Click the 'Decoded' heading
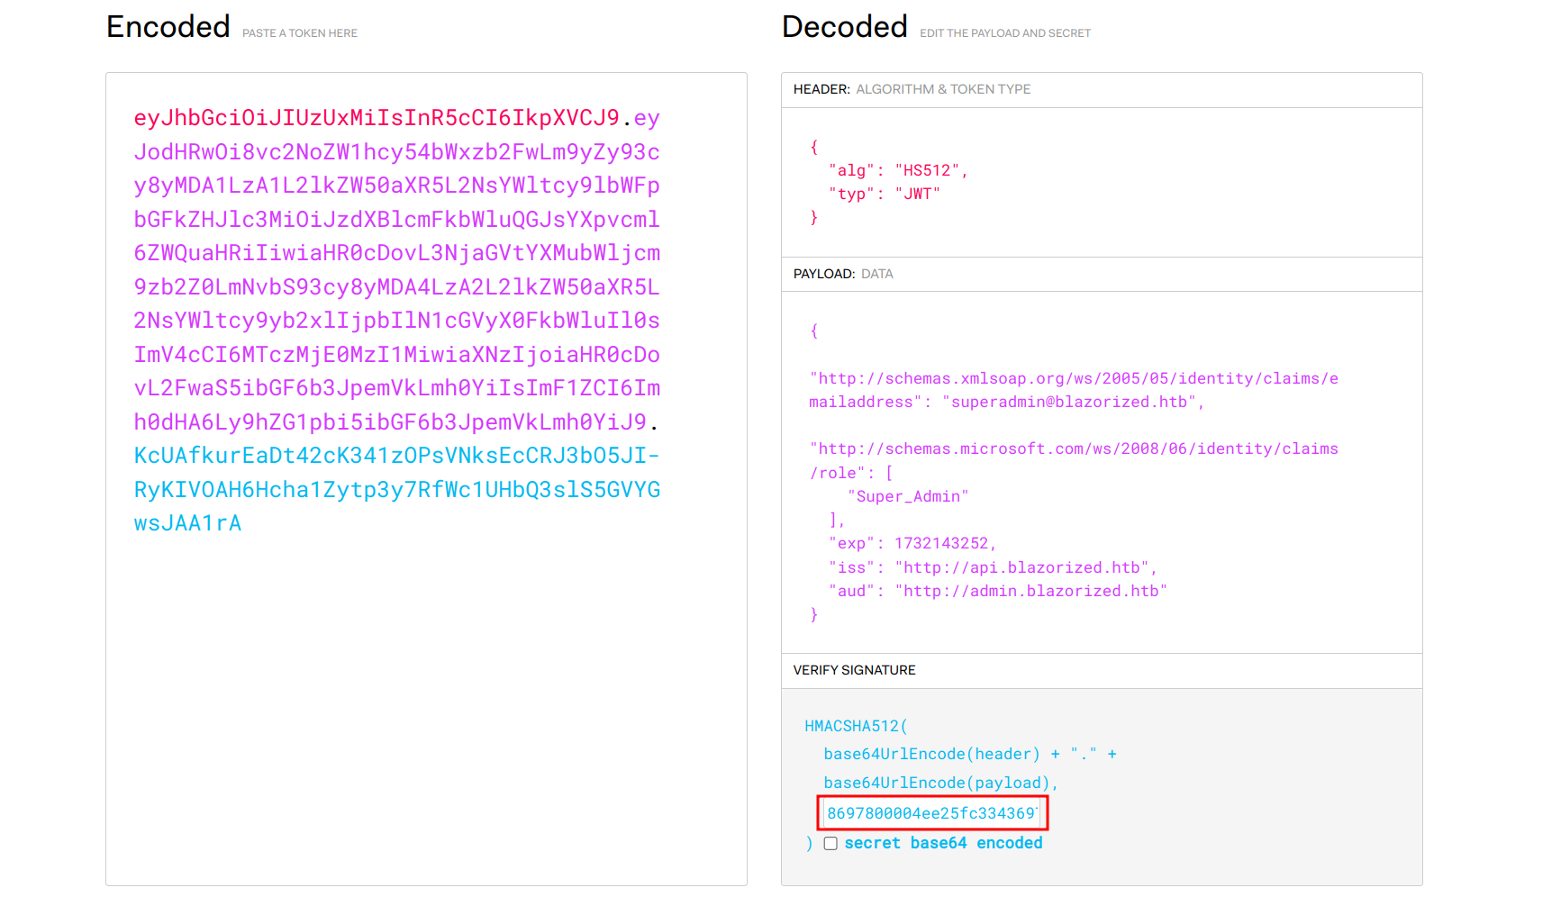Screen dimensions: 1552x897 pos(845,27)
